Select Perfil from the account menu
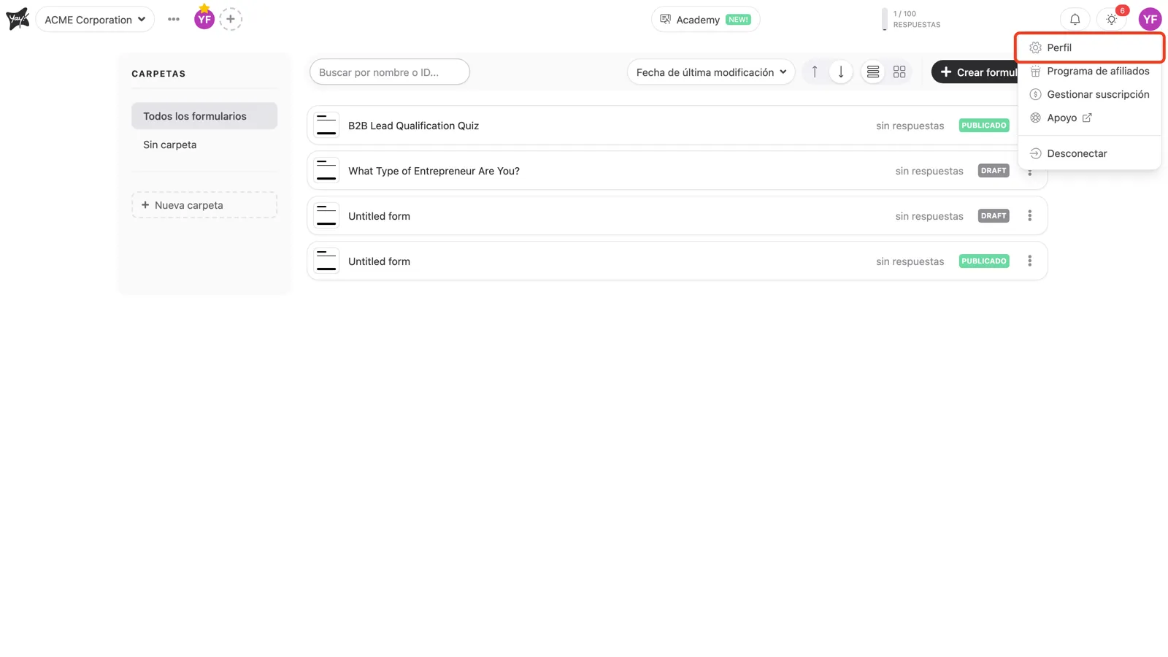Viewport: 1168px width, 657px height. [1089, 47]
